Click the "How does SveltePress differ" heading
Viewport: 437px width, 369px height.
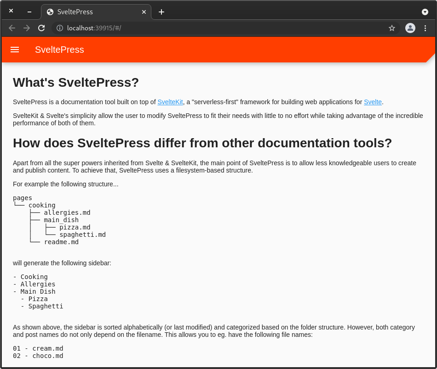tap(202, 143)
